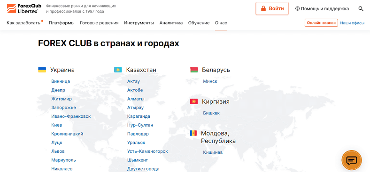Viewport: 370px width, 172px height.
Task: Click the ForexClub Libertex logo
Action: (24, 8)
